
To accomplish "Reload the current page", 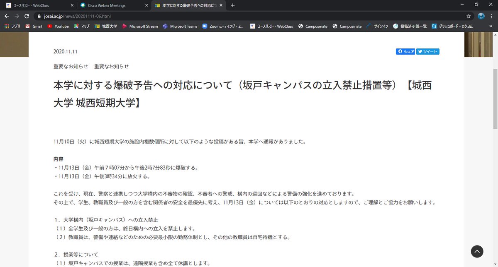I will pyautogui.click(x=27, y=16).
